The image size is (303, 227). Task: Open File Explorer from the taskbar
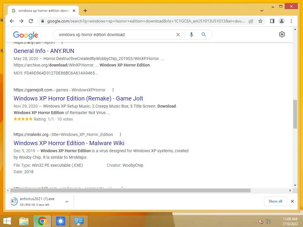click(24, 221)
